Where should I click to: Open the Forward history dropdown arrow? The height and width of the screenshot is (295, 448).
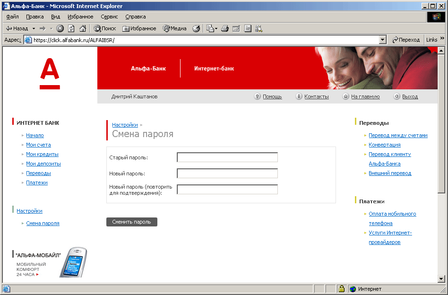52,28
